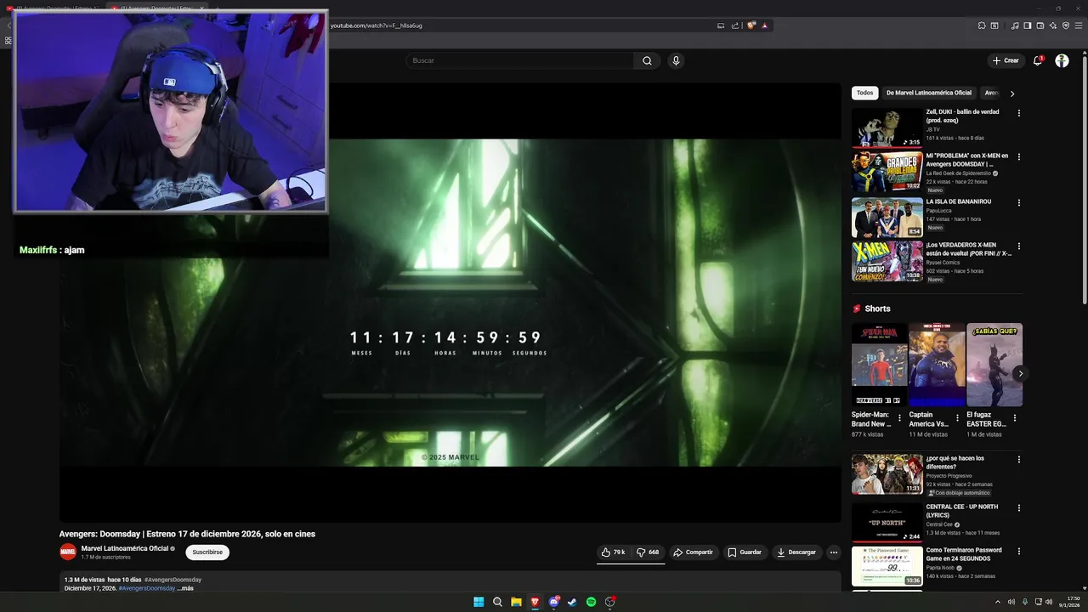Click the YouTube Buscar search field

click(519, 60)
